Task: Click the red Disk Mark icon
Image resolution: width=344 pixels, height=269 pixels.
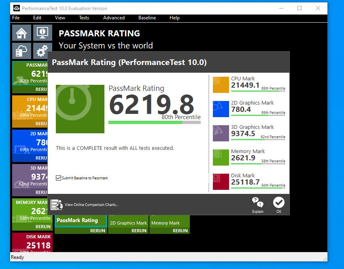Action: pyautogui.click(x=221, y=182)
